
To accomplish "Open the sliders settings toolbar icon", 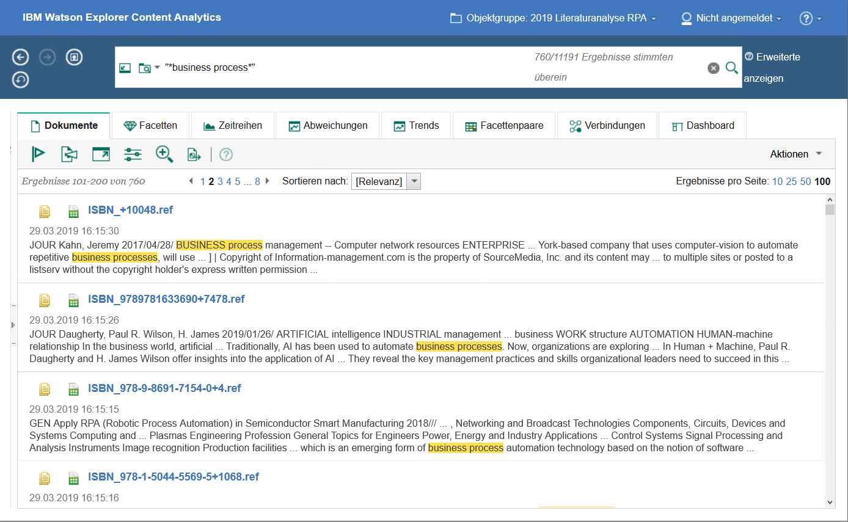I will click(133, 154).
